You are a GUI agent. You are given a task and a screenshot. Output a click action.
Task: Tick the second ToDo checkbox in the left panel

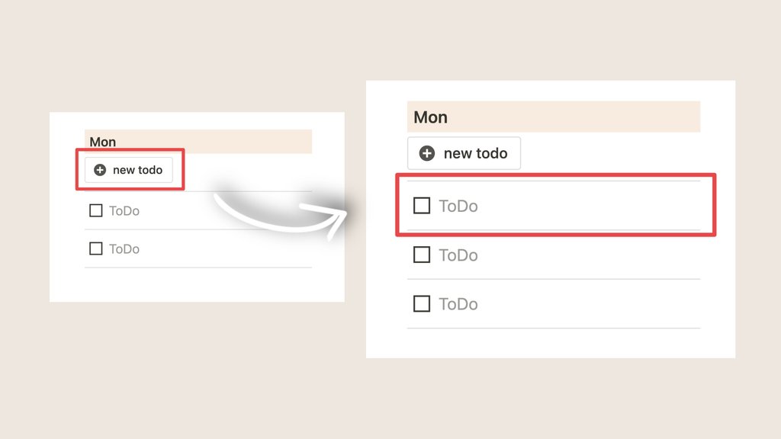(x=95, y=248)
